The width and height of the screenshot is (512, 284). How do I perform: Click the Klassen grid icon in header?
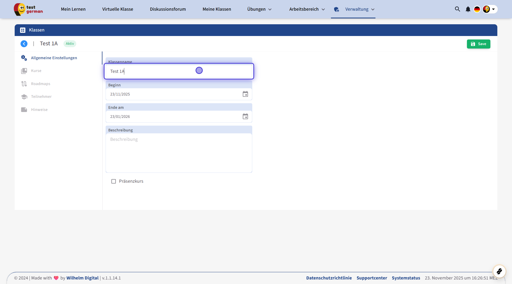pos(23,30)
